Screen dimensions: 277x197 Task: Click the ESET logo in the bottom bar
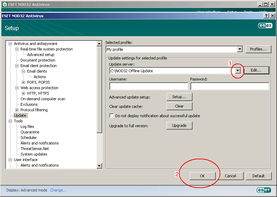[264, 190]
